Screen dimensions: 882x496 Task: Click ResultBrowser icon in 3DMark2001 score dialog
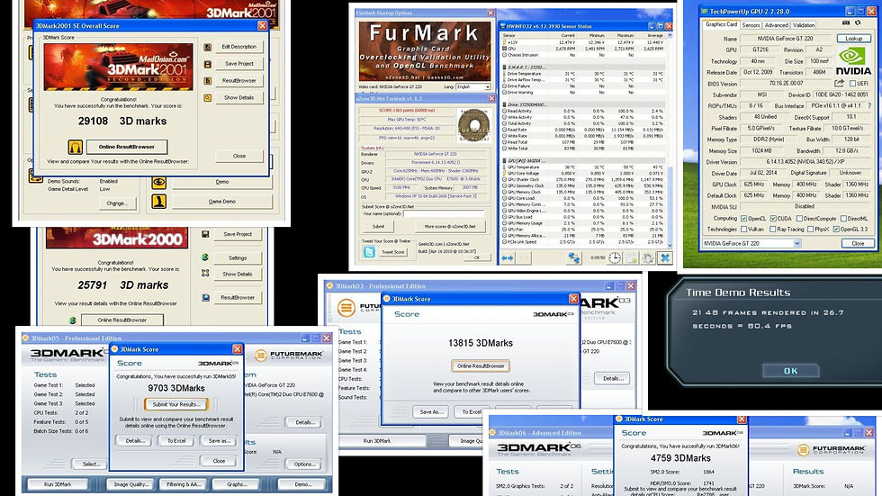(x=208, y=81)
